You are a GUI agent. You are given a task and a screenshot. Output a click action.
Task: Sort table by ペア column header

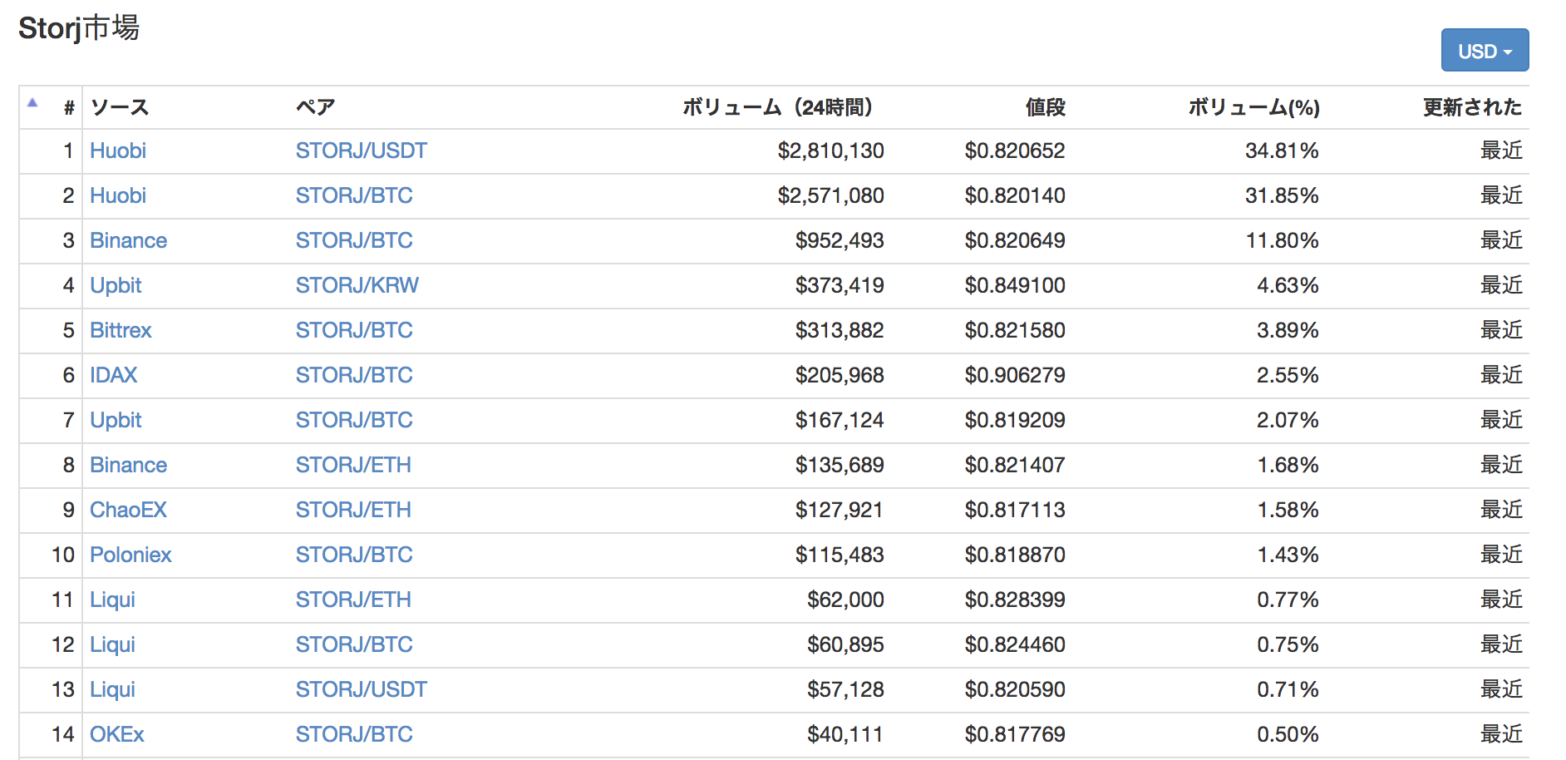click(316, 107)
